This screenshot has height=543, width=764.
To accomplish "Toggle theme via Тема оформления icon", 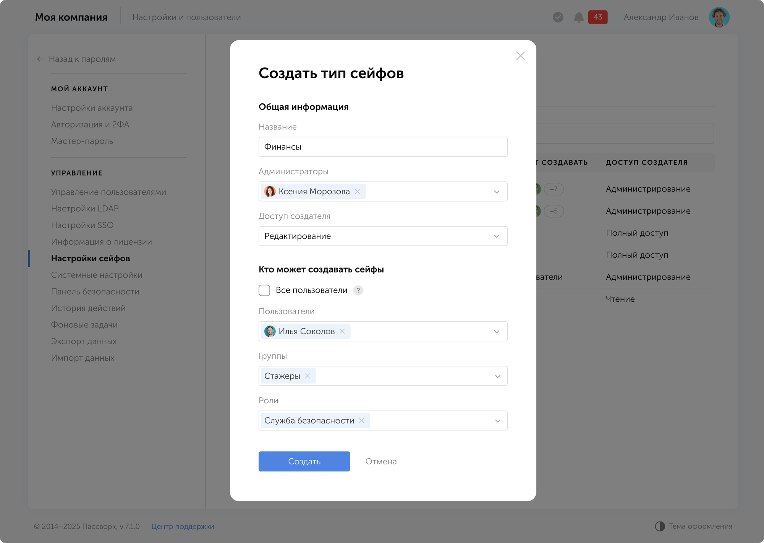I will click(660, 526).
